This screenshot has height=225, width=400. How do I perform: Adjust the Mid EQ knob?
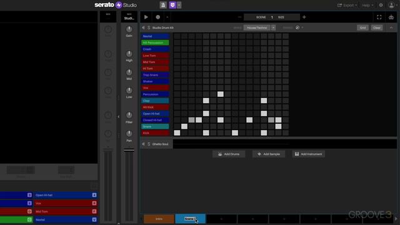129,72
